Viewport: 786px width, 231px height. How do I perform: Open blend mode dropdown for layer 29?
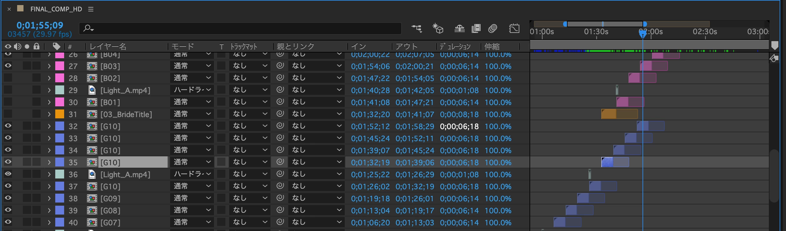(x=192, y=90)
